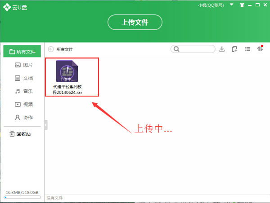This screenshot has width=270, height=203.
Task: Collapse the sidebar handle
Action: click(46, 125)
